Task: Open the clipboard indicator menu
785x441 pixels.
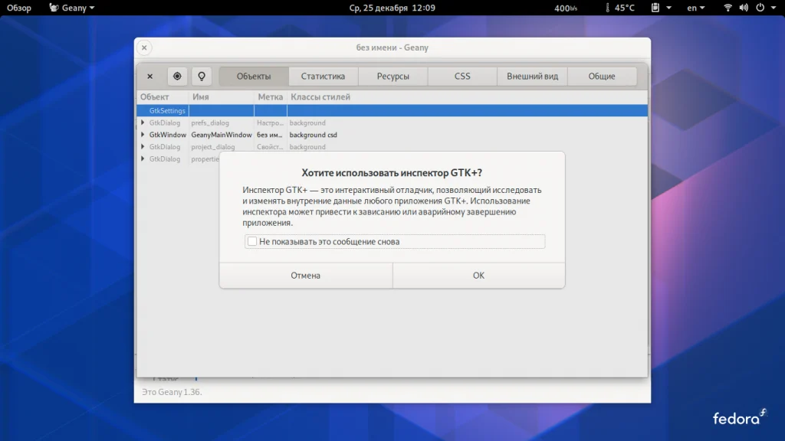Action: [661, 8]
